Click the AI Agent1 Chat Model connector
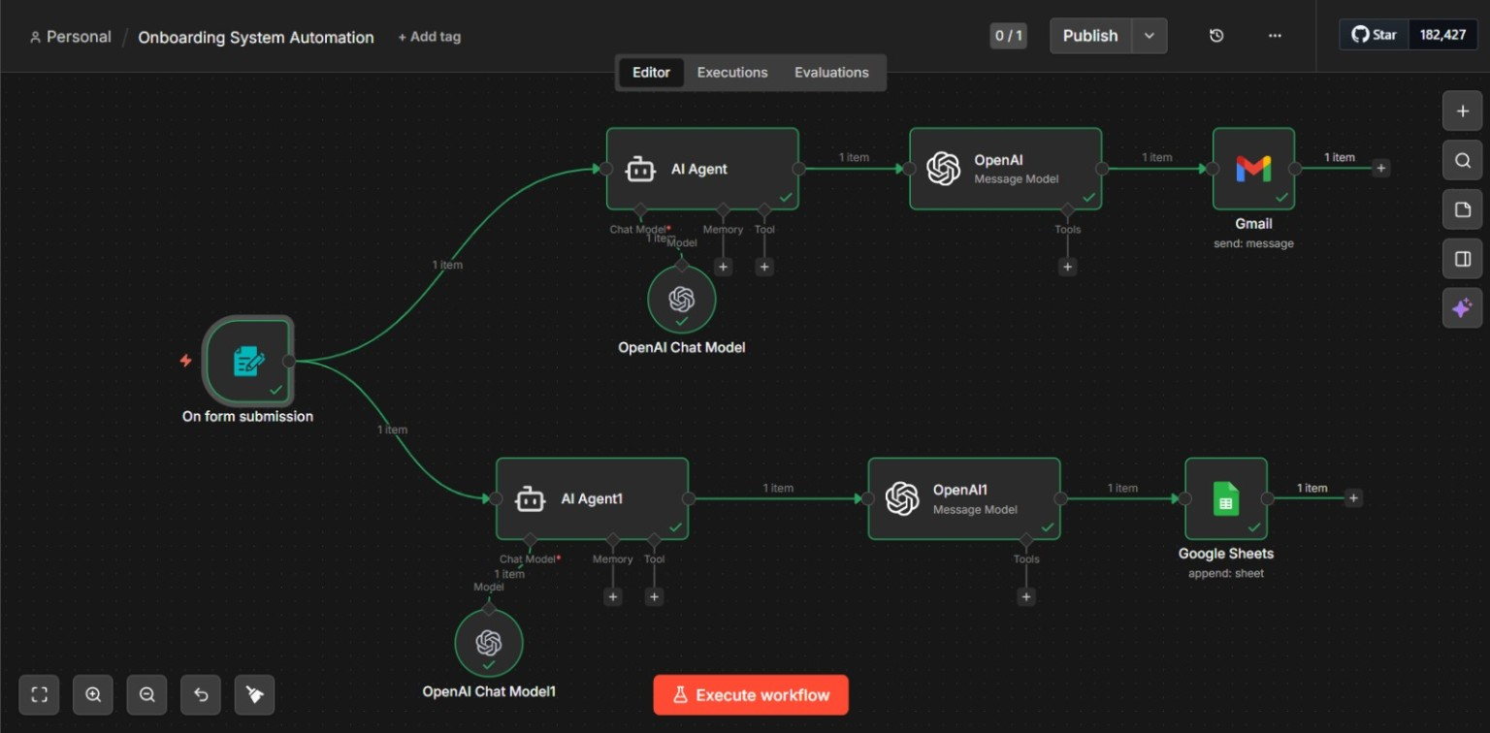 tap(529, 539)
